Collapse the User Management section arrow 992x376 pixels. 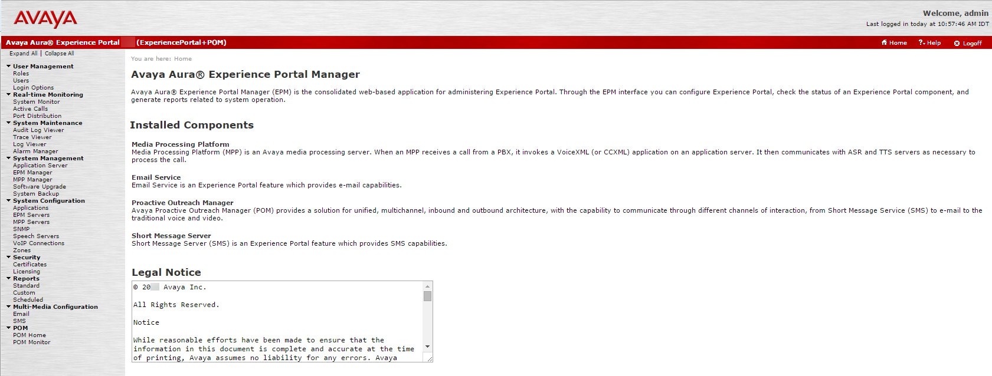[8, 66]
